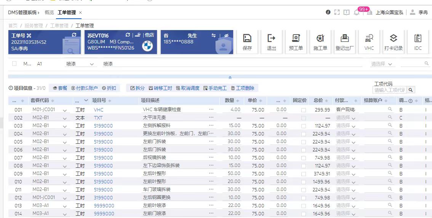Click the 拆分 split button
This screenshot has height=218, width=432.
[138, 88]
